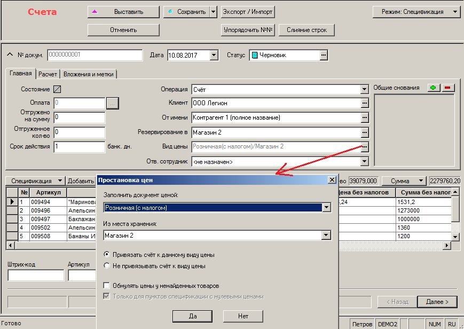Click the row selector arrow of row 1
Image resolution: width=464 pixels, height=329 pixels.
point(12,202)
